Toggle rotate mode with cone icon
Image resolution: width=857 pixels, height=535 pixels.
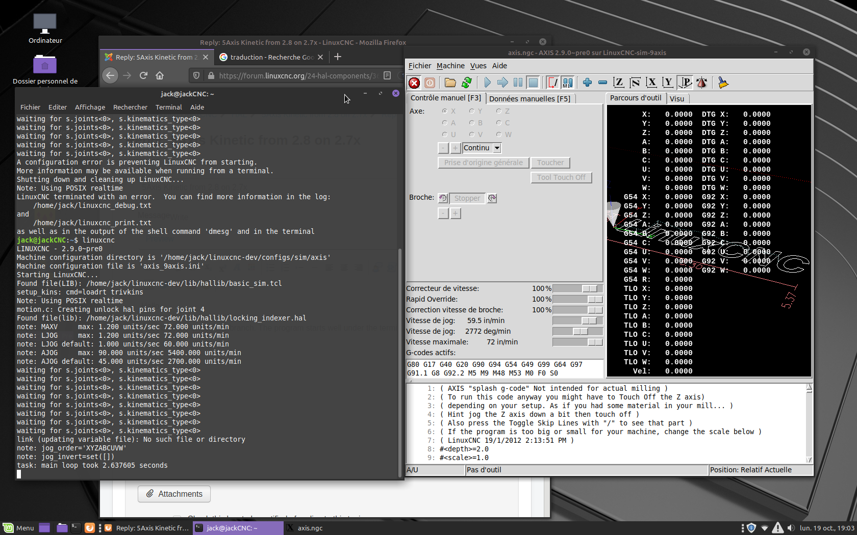702,83
